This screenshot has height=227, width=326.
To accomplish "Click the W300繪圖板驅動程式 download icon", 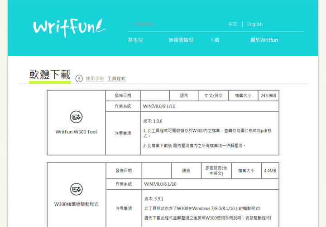I will tap(77, 189).
